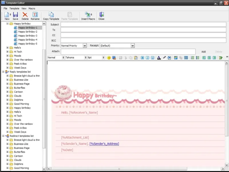Select Happy birthday-2 template
Screen dimensions: 229x172
[x=27, y=32]
